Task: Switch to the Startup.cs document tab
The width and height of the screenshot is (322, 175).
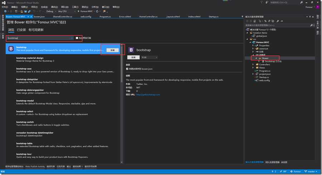Action: (x=214, y=16)
